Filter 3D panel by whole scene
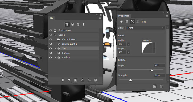 [x=67, y=24]
